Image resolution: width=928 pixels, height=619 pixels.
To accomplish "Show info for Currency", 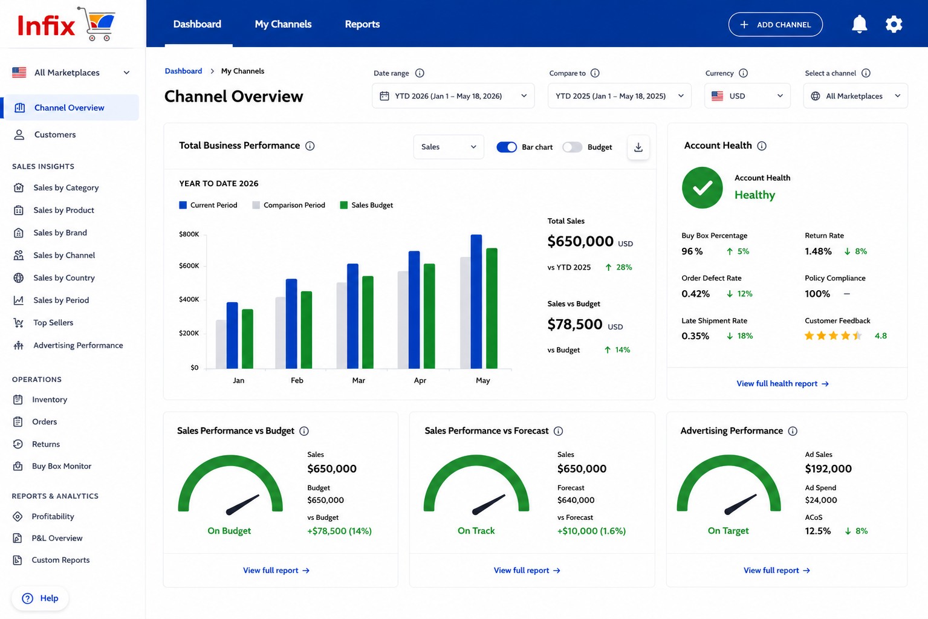I will [x=743, y=73].
